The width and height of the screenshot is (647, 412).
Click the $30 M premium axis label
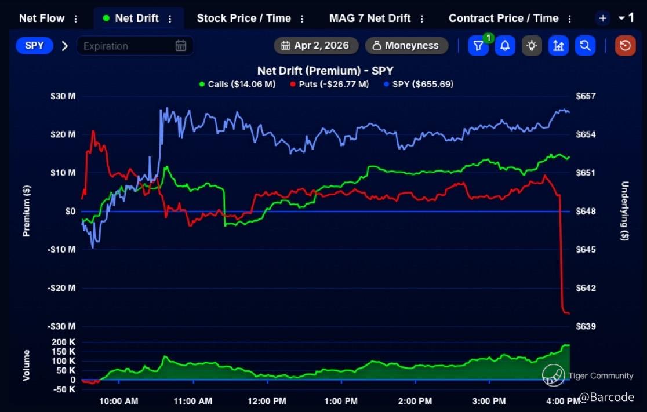tap(63, 97)
